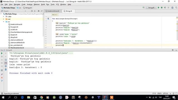Click Merhaba Dünya breadcrumb
178x100 pixels.
8,8
